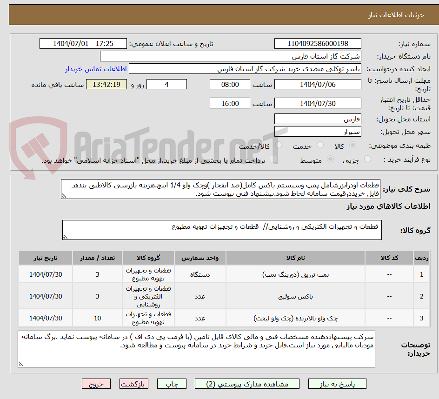Select the متوسط purchase type radio
The height and width of the screenshot is (399, 439).
point(330,159)
